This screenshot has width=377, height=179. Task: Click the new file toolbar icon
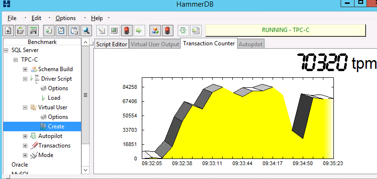pos(8,31)
